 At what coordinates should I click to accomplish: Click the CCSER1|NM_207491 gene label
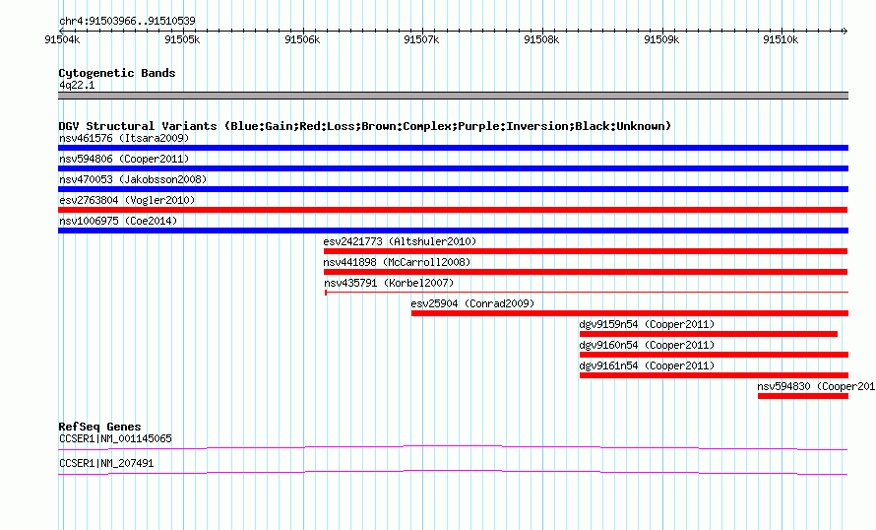(x=106, y=463)
